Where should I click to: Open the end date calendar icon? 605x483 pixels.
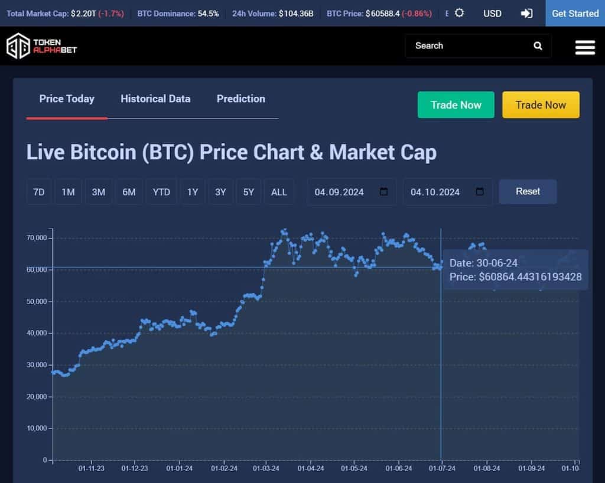click(x=480, y=191)
